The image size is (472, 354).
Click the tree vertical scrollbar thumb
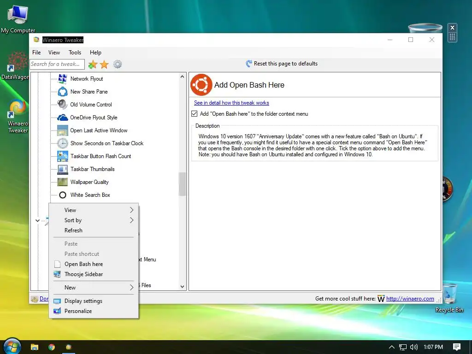point(182,184)
